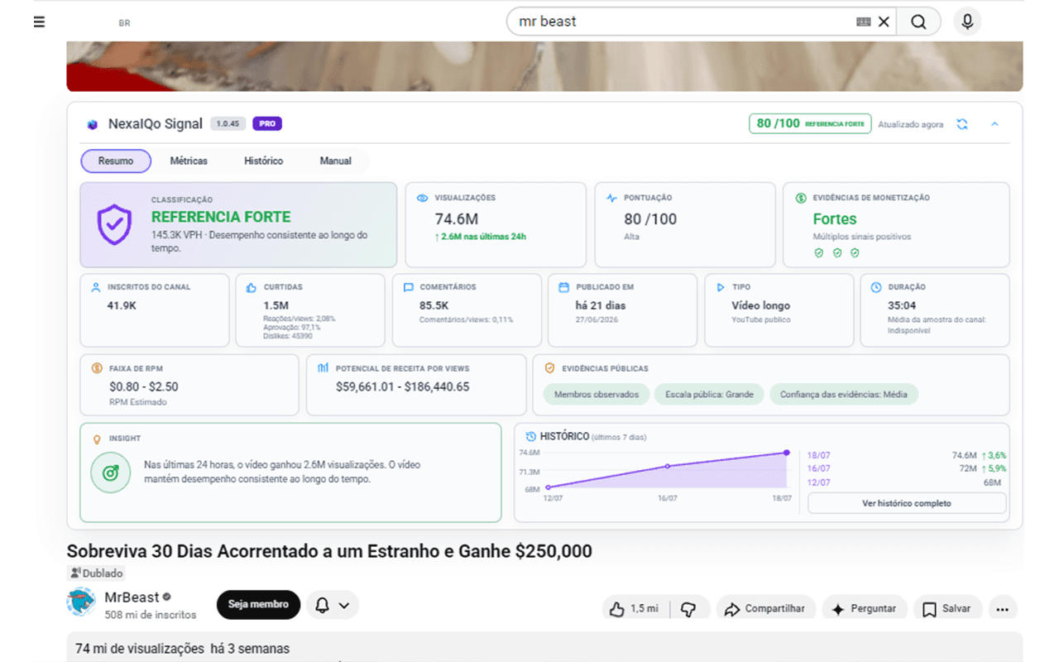
Task: Open the hamburger guide menu
Action: [x=39, y=22]
